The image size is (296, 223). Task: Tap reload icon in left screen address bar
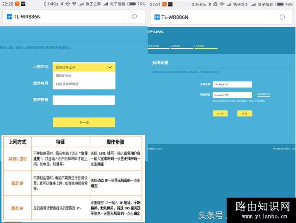pos(135,17)
